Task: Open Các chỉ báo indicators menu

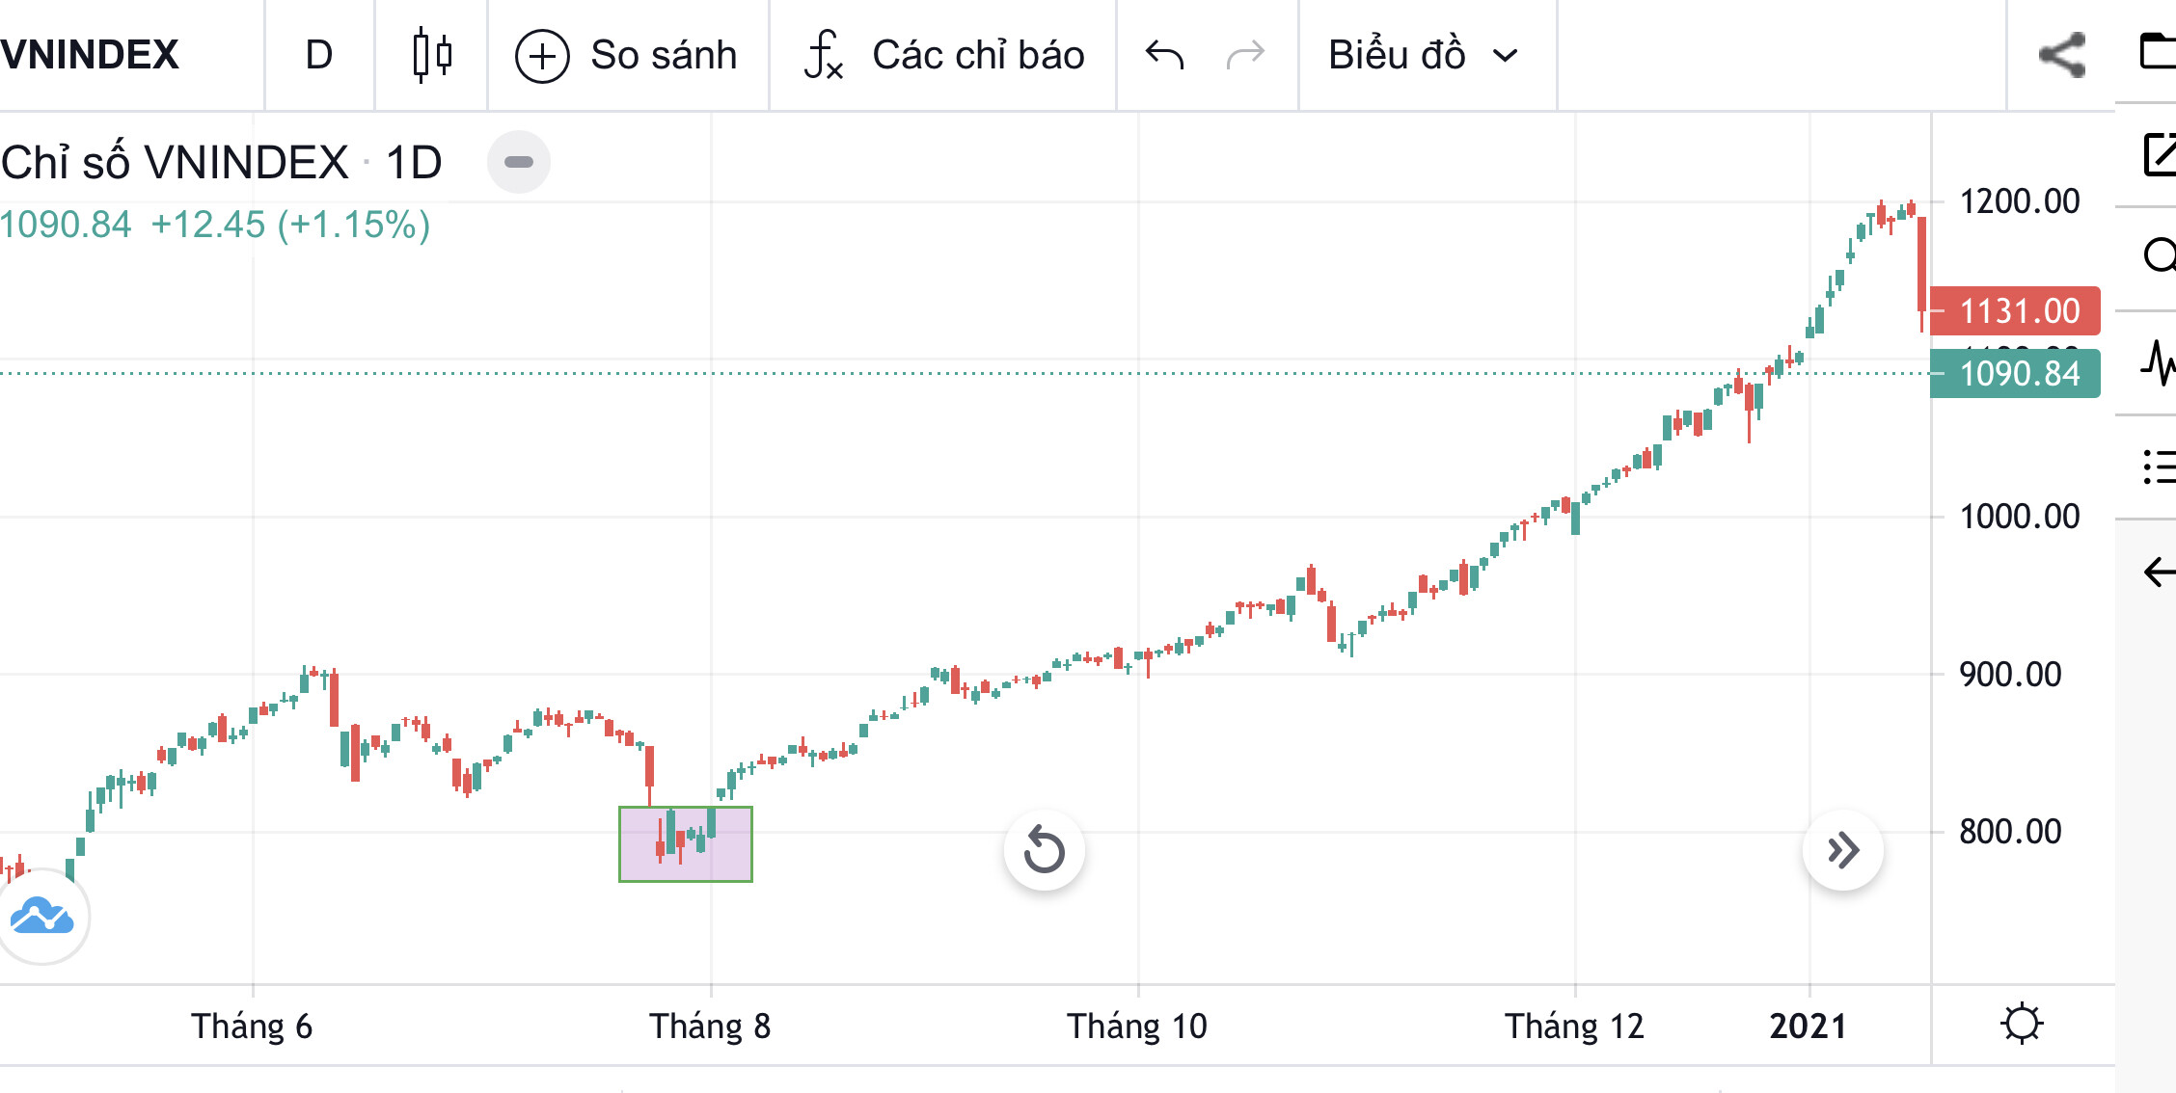Action: 944,55
